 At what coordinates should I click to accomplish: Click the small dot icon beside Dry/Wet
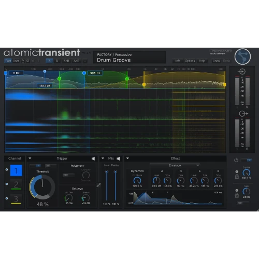(237, 171)
